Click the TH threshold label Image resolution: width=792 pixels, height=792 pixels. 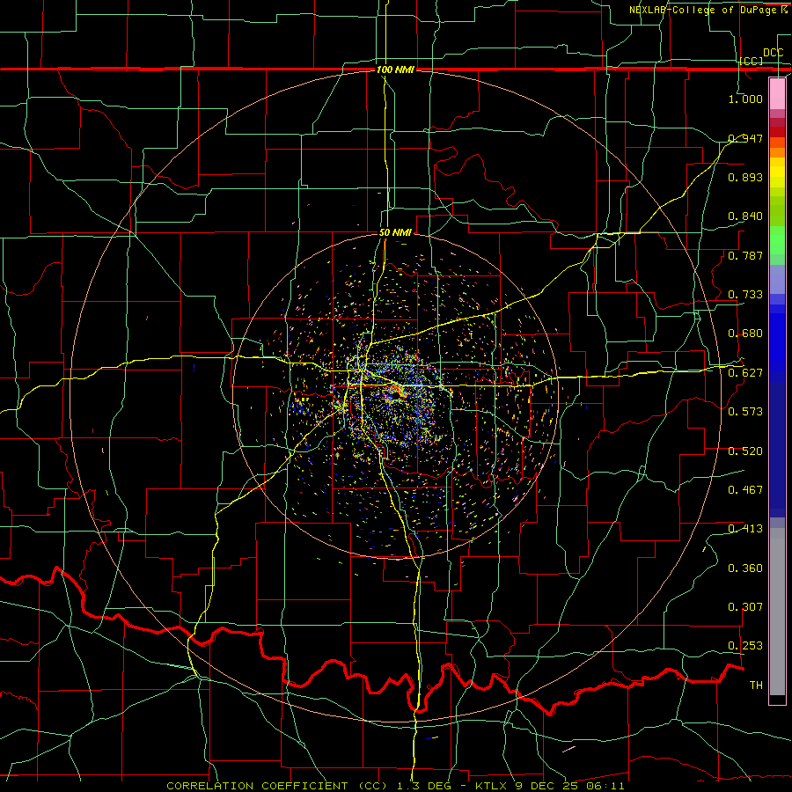(756, 686)
